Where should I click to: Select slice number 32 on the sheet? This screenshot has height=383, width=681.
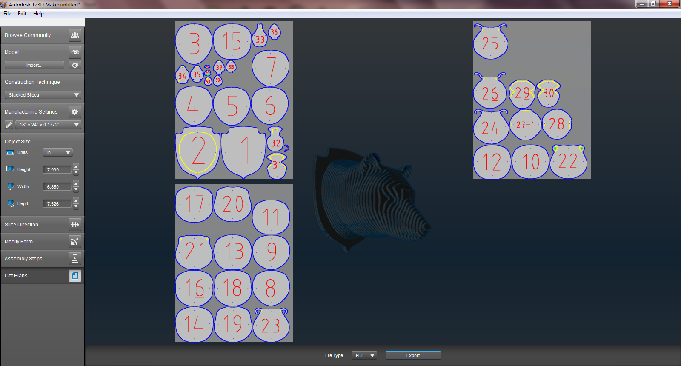pyautogui.click(x=275, y=140)
